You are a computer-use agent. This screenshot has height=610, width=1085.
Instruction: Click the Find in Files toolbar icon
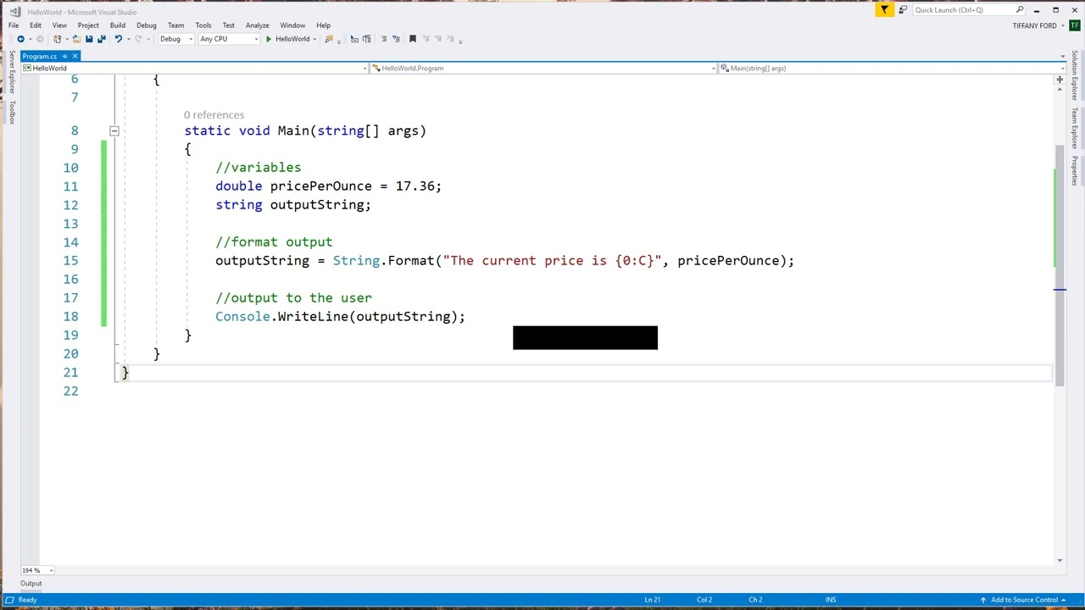click(329, 39)
